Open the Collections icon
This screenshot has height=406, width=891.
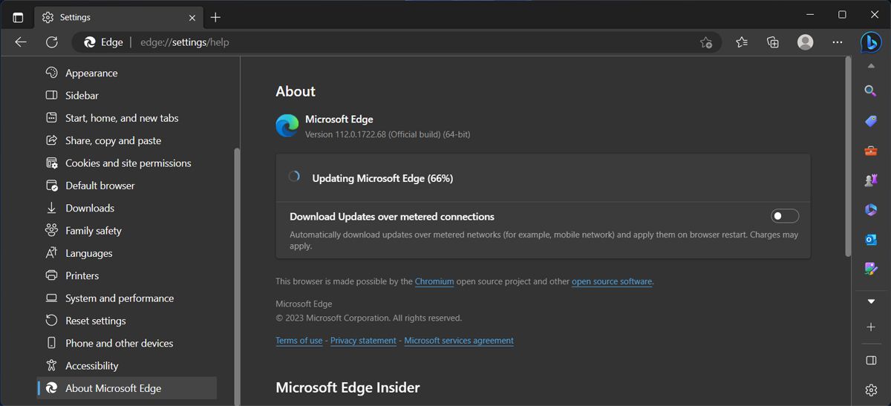point(773,42)
